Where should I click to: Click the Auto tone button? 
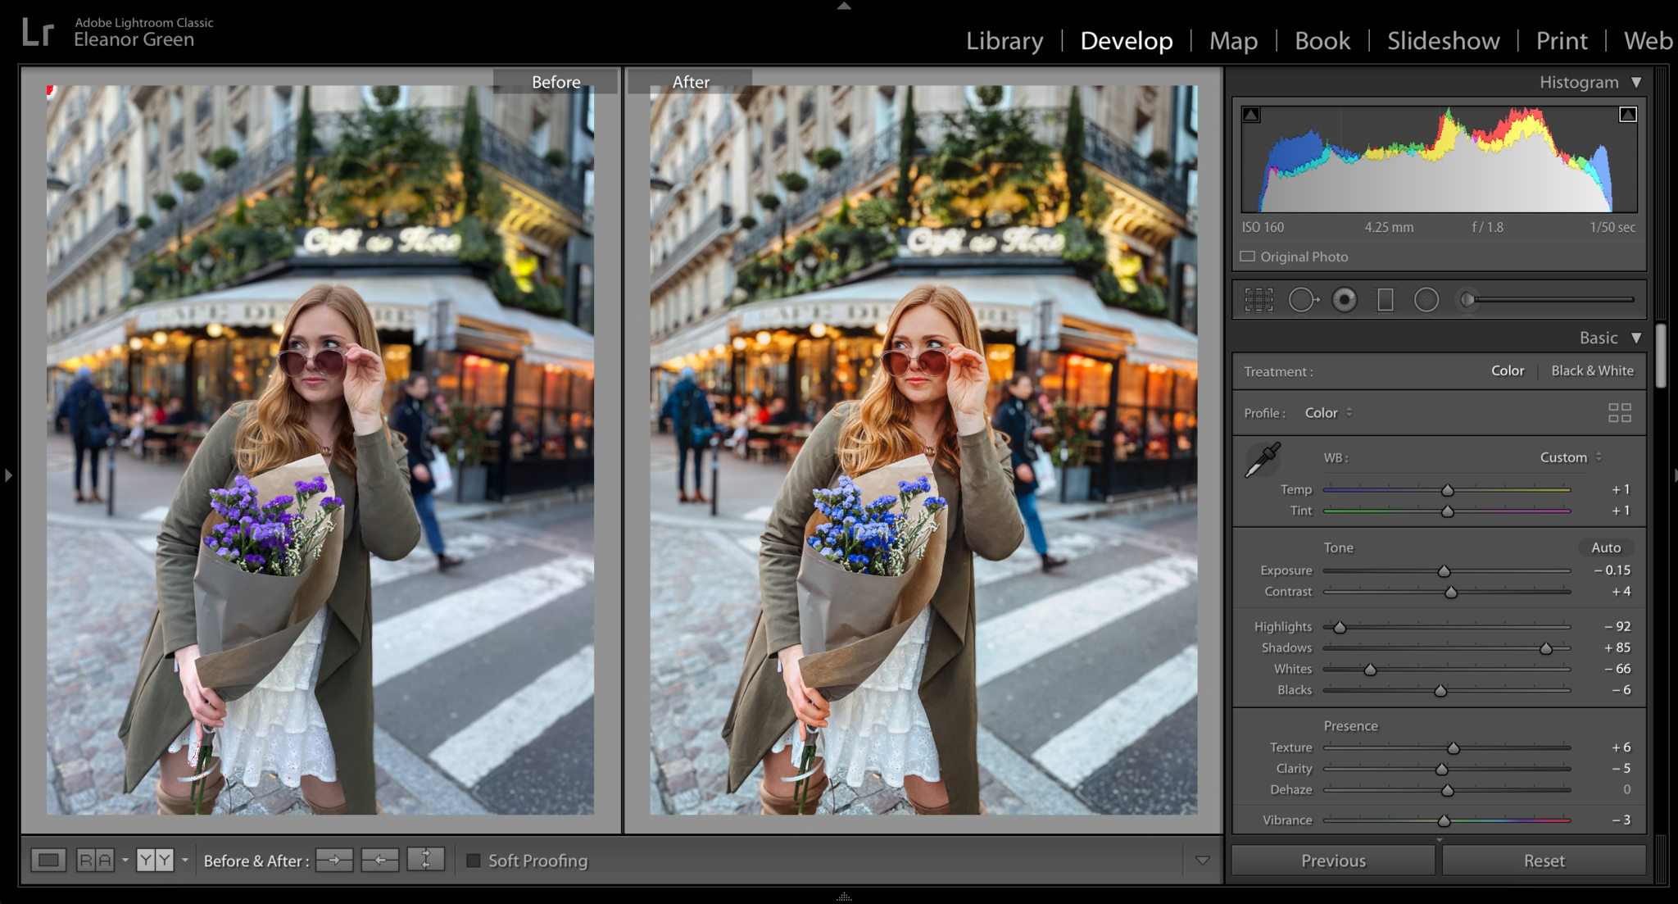pyautogui.click(x=1605, y=547)
